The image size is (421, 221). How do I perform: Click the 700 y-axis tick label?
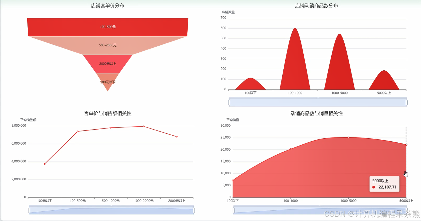(x=223, y=18)
